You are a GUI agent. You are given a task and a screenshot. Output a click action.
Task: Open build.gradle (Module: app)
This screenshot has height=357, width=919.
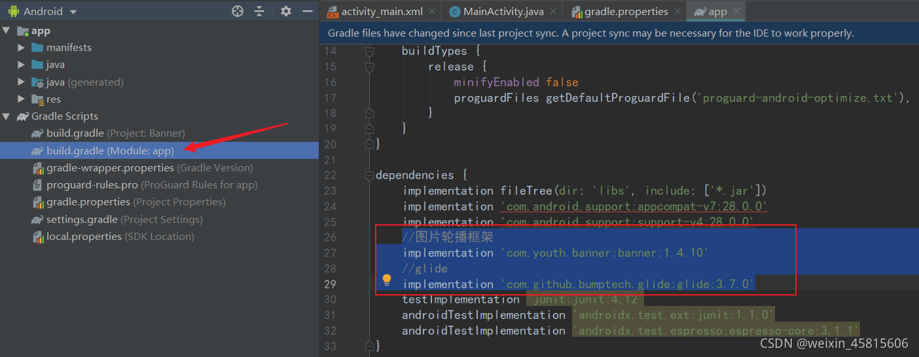pos(110,150)
